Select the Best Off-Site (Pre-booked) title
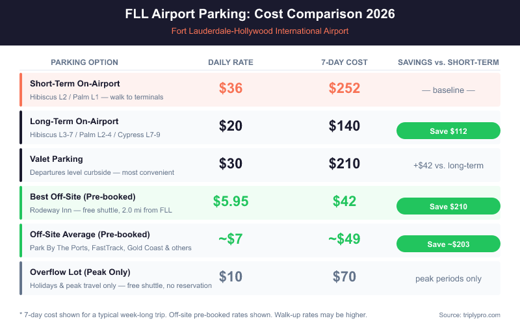The image size is (520, 325). click(83, 196)
